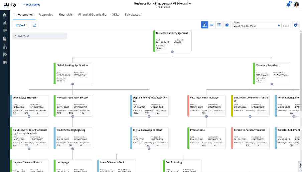Select Credit Scoring card title
The width and height of the screenshot is (302, 172).
coord(174,162)
